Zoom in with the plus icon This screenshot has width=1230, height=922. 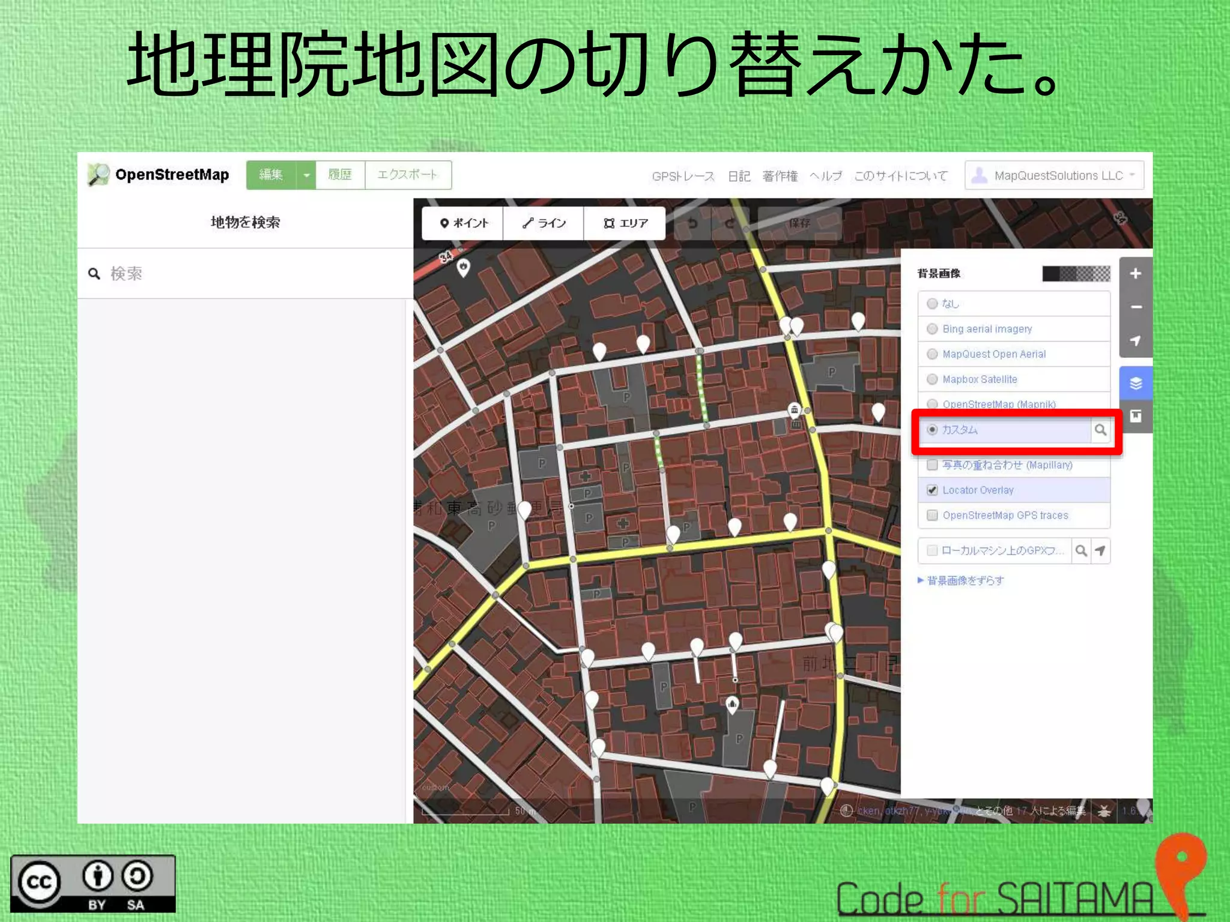(x=1135, y=274)
